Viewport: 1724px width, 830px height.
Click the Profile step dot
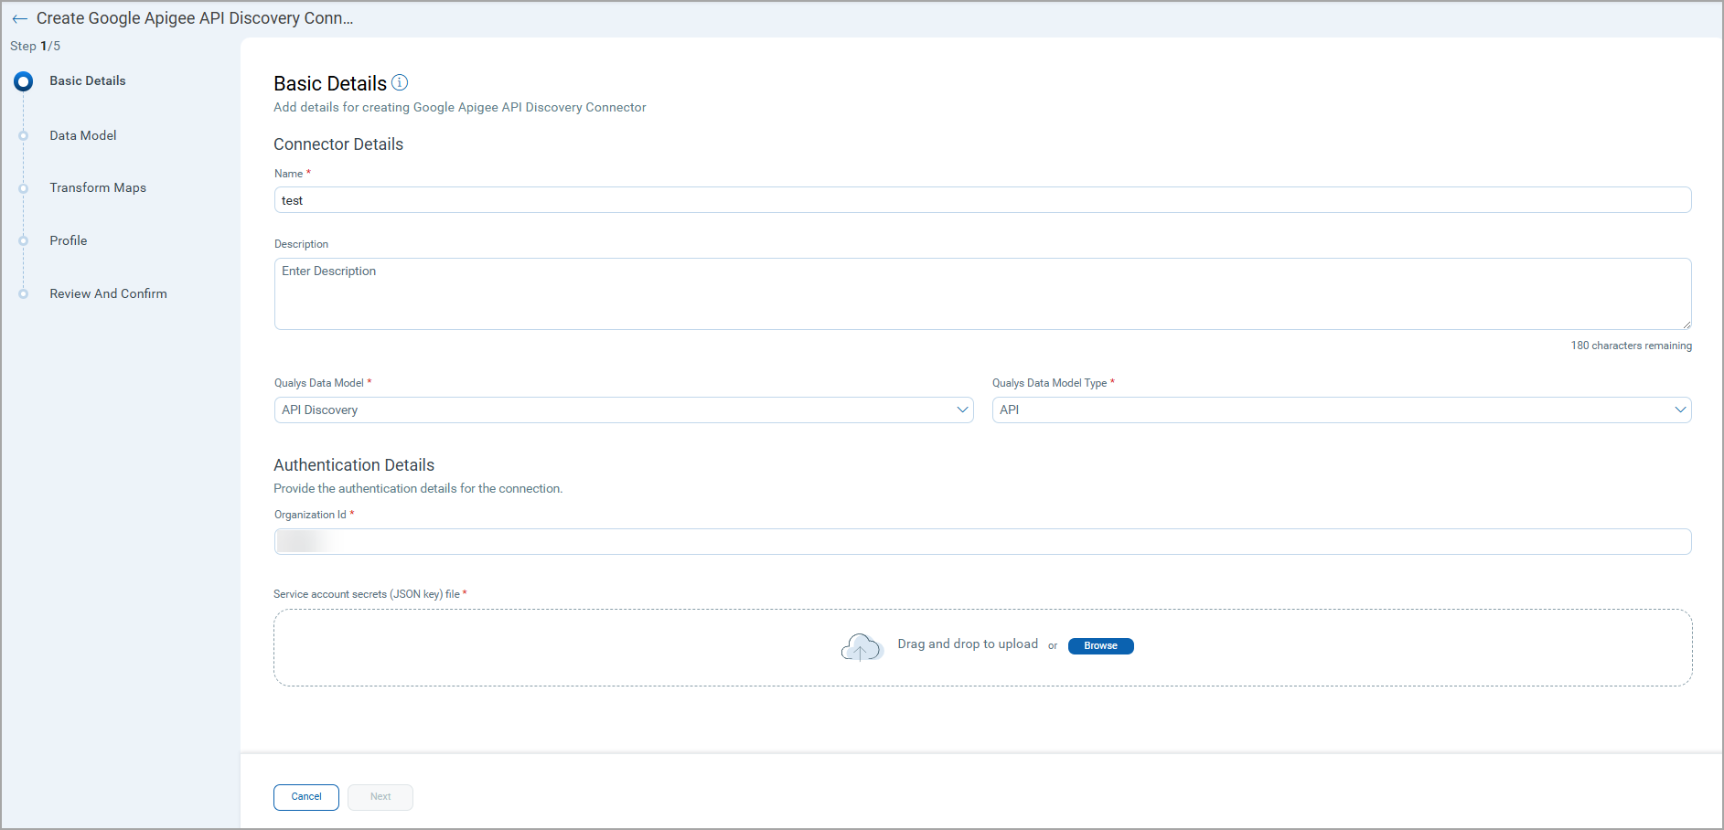point(24,241)
